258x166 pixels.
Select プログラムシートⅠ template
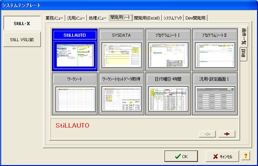click(168, 50)
